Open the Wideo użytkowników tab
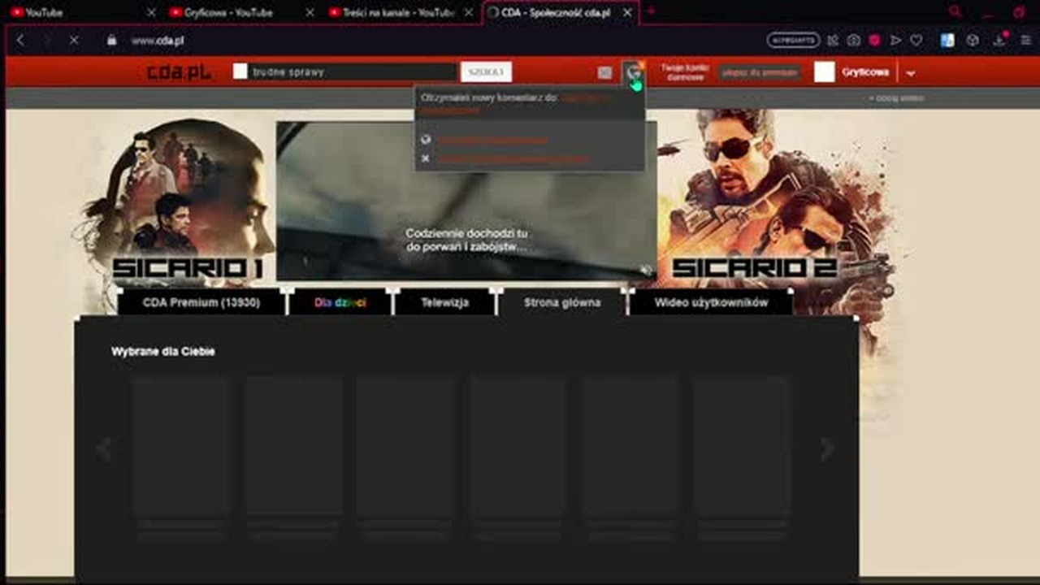1040x585 pixels. point(711,302)
